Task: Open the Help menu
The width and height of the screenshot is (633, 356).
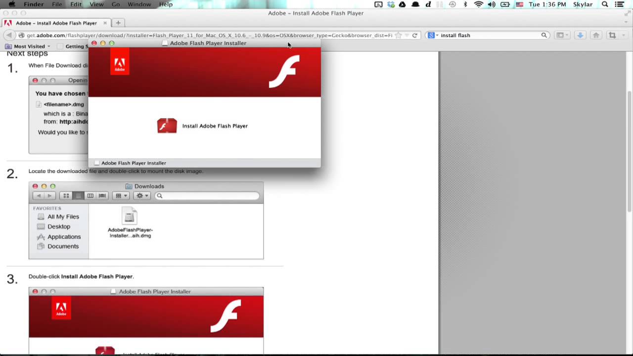Action: (166, 4)
